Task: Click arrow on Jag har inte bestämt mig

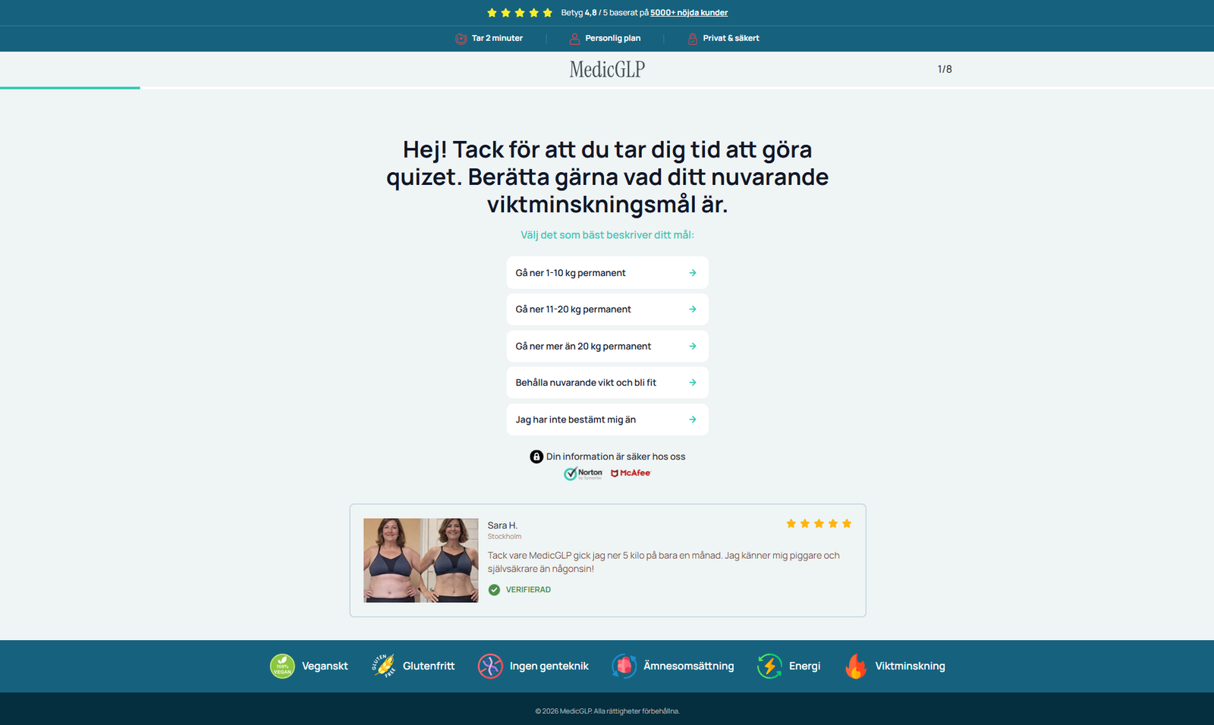Action: pos(693,419)
